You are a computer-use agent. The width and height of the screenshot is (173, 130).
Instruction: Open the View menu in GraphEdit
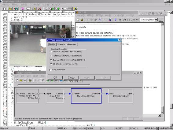coord(29,76)
